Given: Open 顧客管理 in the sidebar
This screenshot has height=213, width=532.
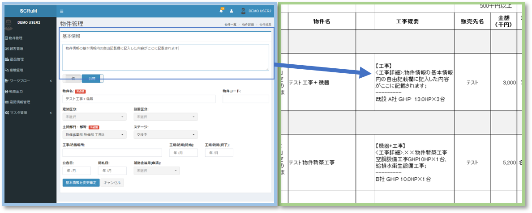Looking at the screenshot, I should tap(14, 49).
